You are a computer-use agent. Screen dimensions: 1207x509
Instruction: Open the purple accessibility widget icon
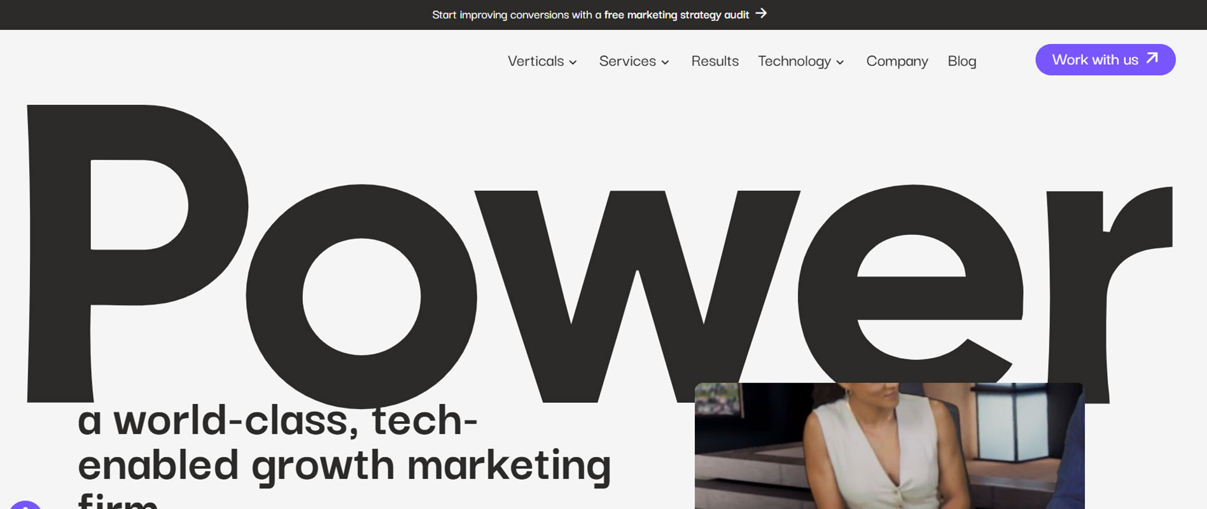click(25, 505)
